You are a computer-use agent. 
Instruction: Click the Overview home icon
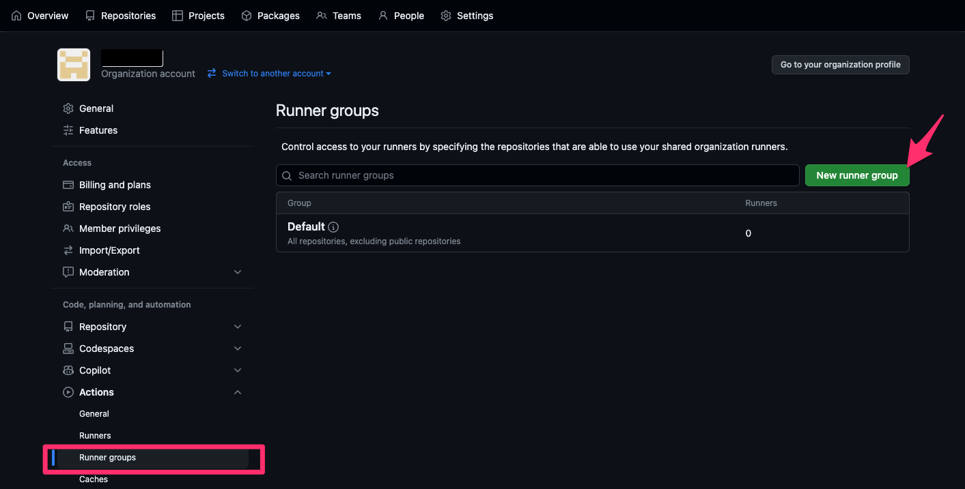(x=16, y=16)
